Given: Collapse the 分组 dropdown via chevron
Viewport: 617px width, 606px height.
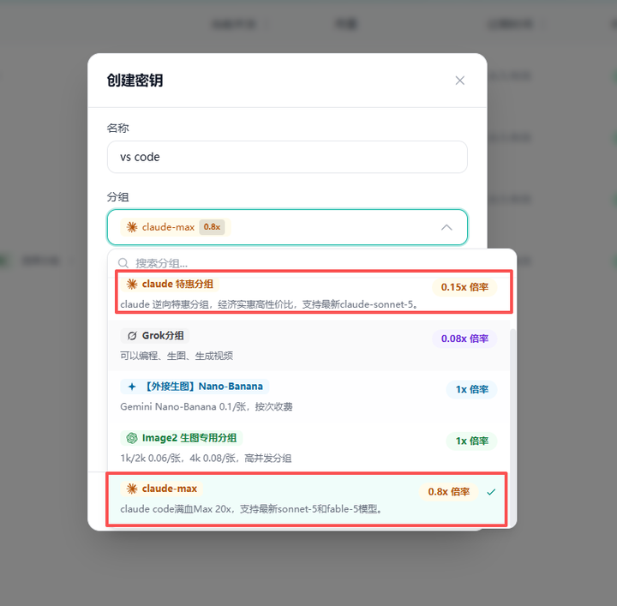Looking at the screenshot, I should (446, 227).
